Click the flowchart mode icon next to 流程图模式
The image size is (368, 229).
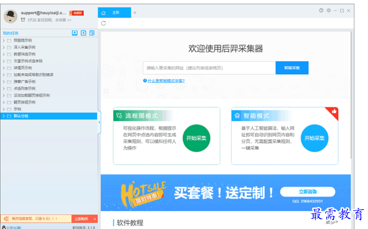pyautogui.click(x=119, y=116)
